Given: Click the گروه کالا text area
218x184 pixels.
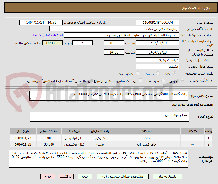Looking at the screenshot, I should [x=109, y=116].
